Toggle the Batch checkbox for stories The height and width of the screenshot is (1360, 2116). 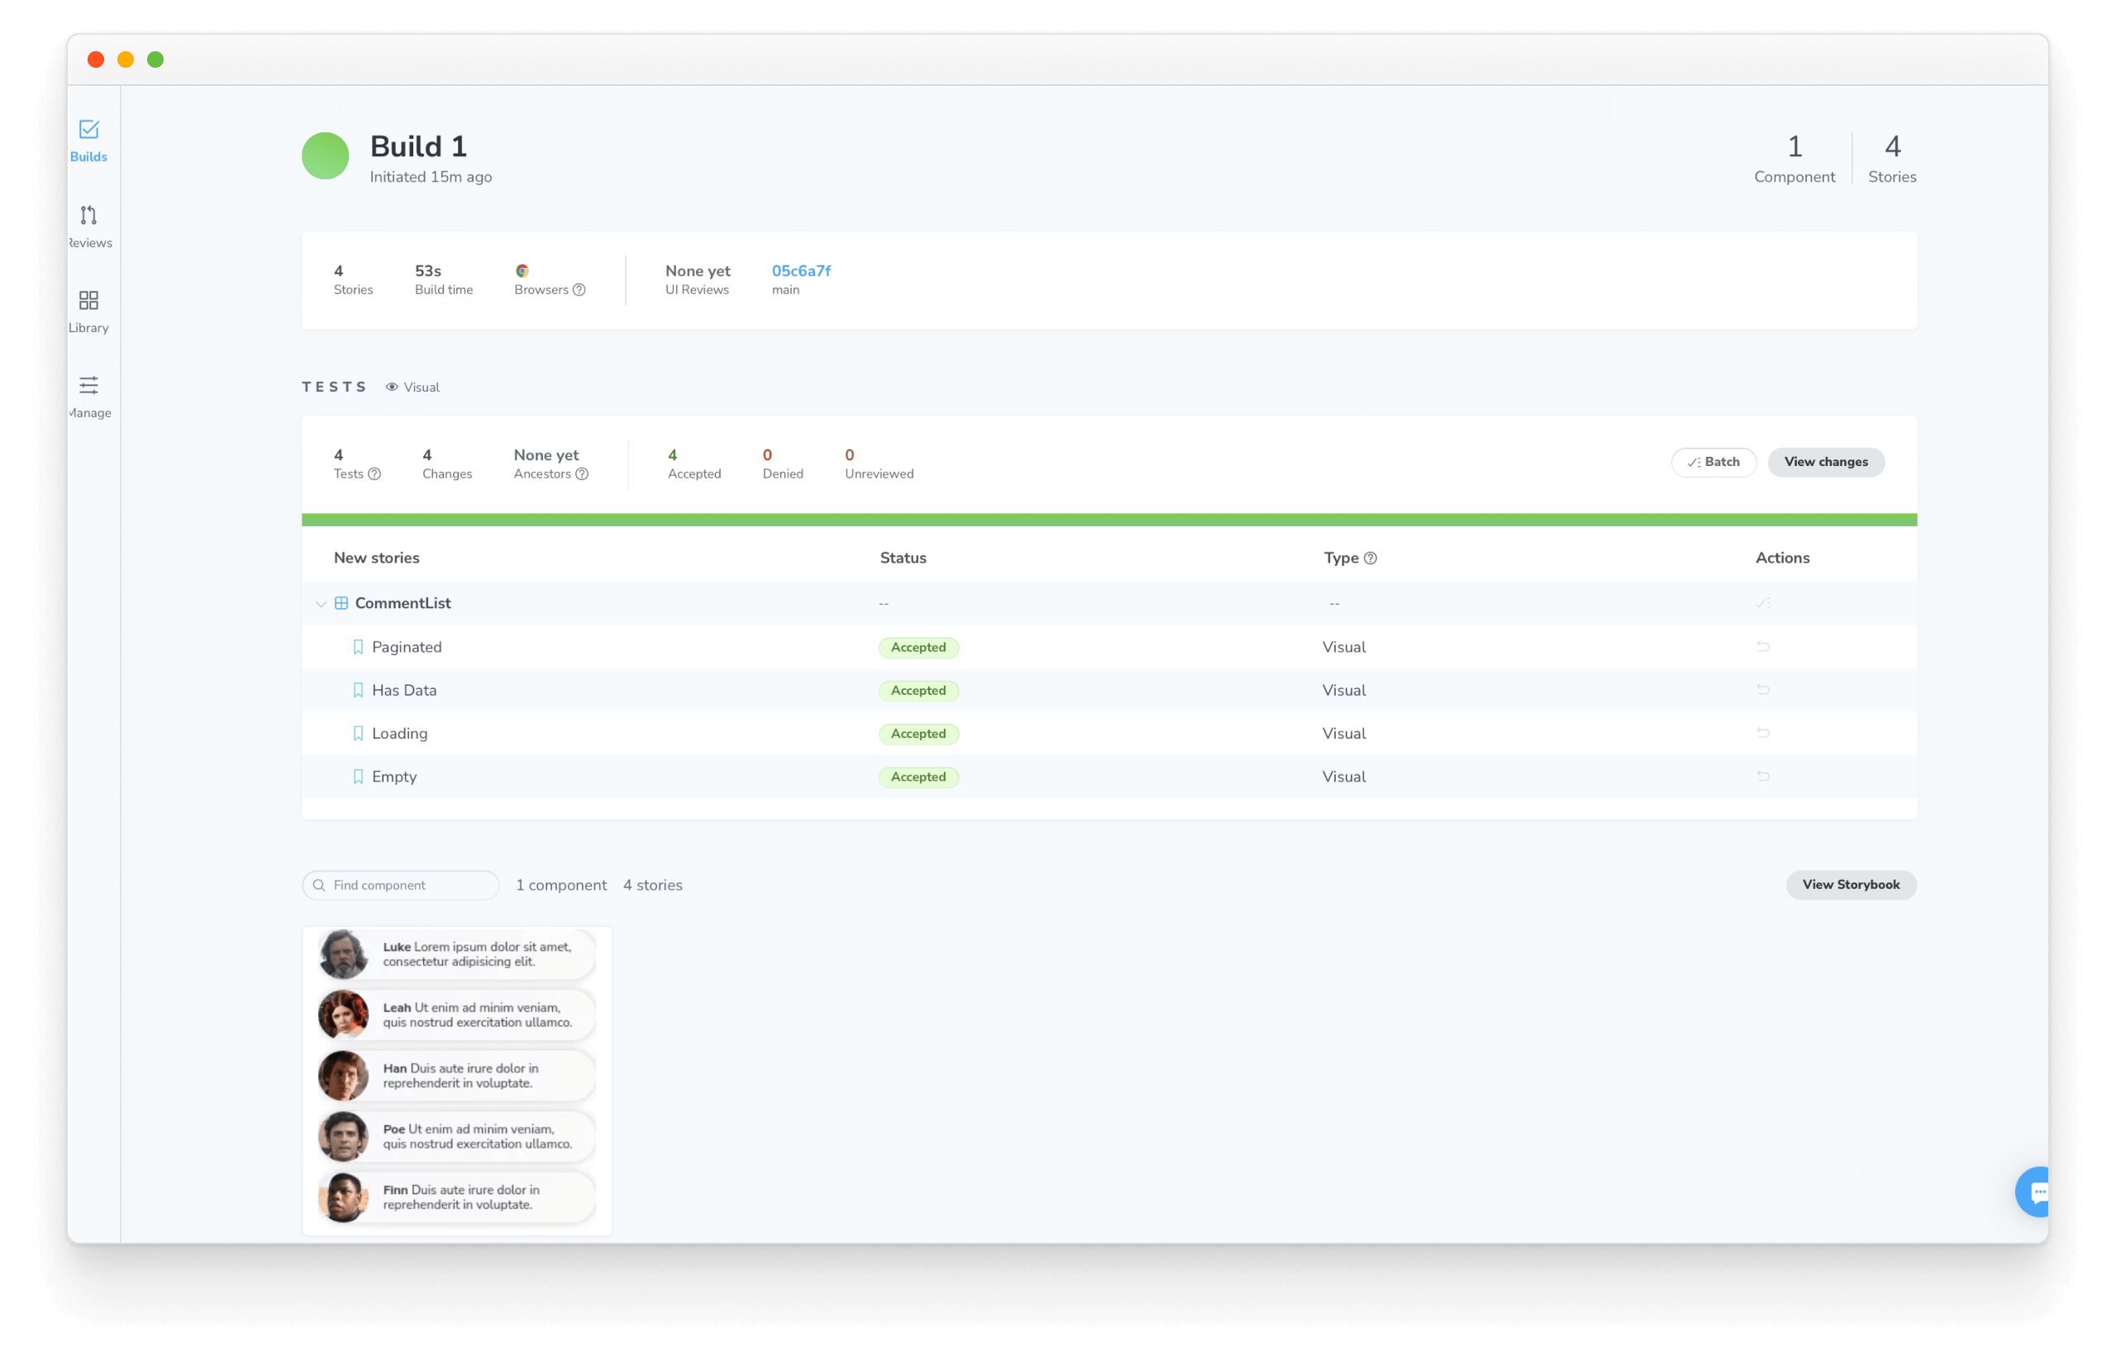[1715, 461]
